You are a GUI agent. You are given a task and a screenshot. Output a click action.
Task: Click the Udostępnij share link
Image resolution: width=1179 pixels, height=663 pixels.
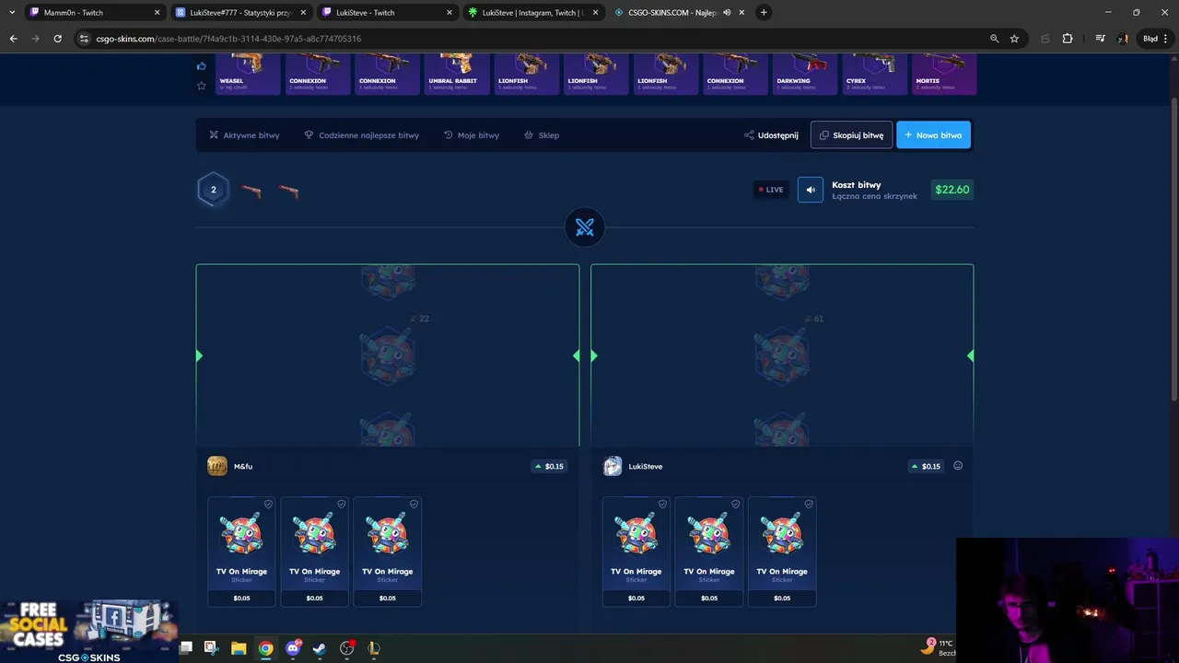point(771,135)
